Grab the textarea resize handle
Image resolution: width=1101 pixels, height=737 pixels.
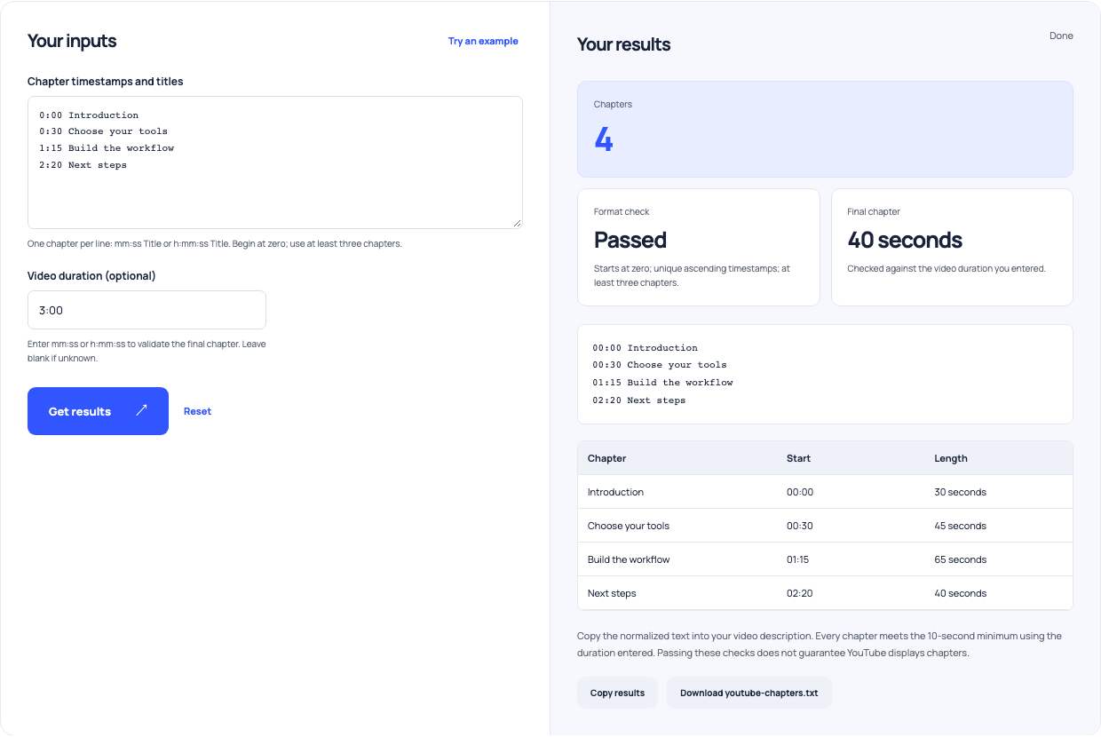[x=516, y=222]
